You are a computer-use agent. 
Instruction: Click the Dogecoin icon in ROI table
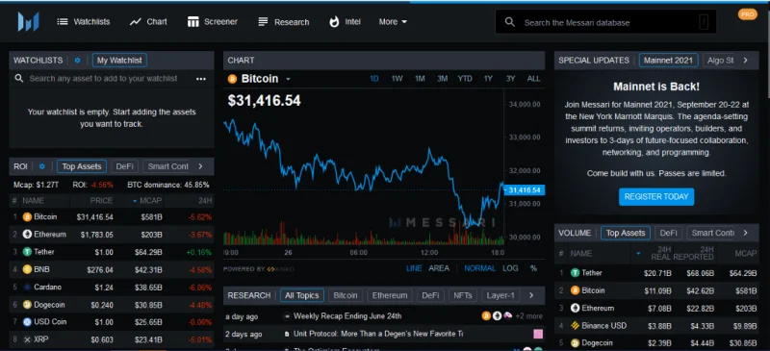27,305
